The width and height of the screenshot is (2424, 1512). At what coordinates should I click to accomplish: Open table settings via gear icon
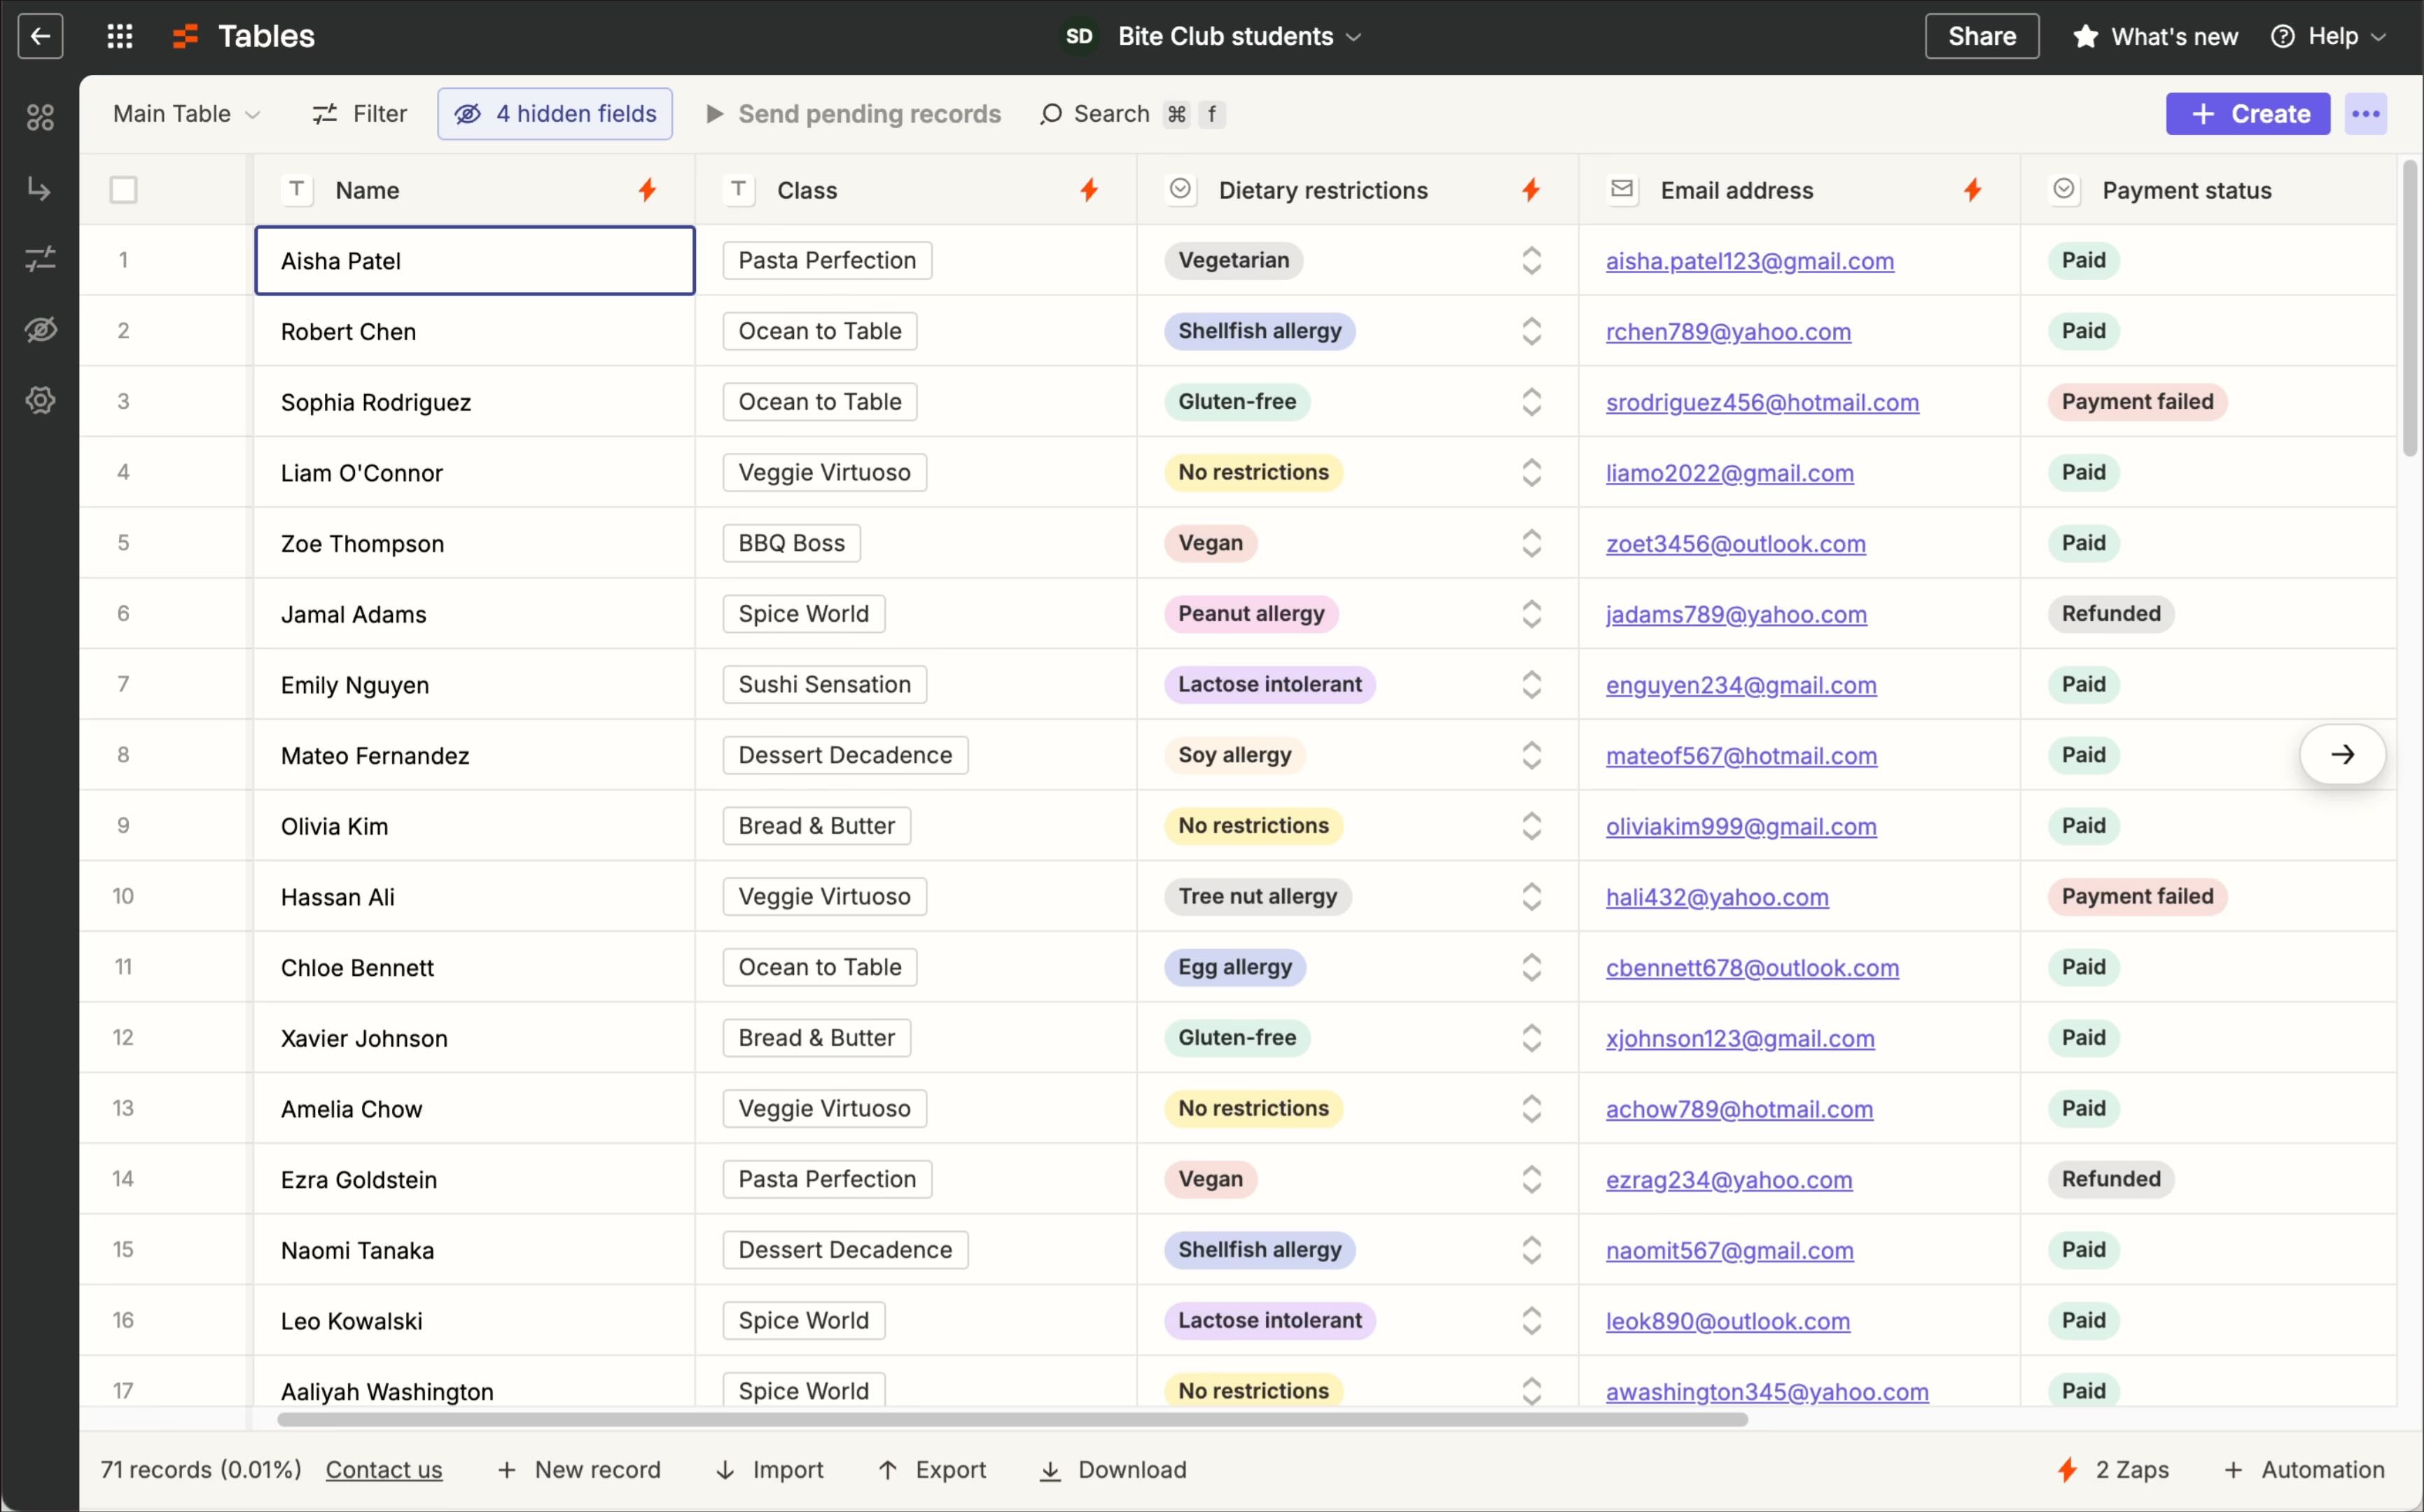coord(40,400)
